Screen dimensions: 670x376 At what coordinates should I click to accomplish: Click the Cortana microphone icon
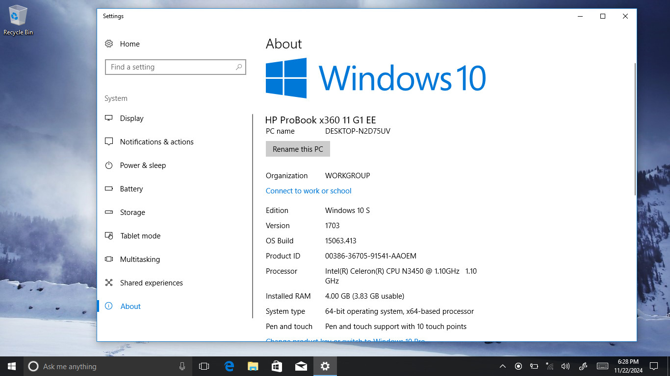182,366
